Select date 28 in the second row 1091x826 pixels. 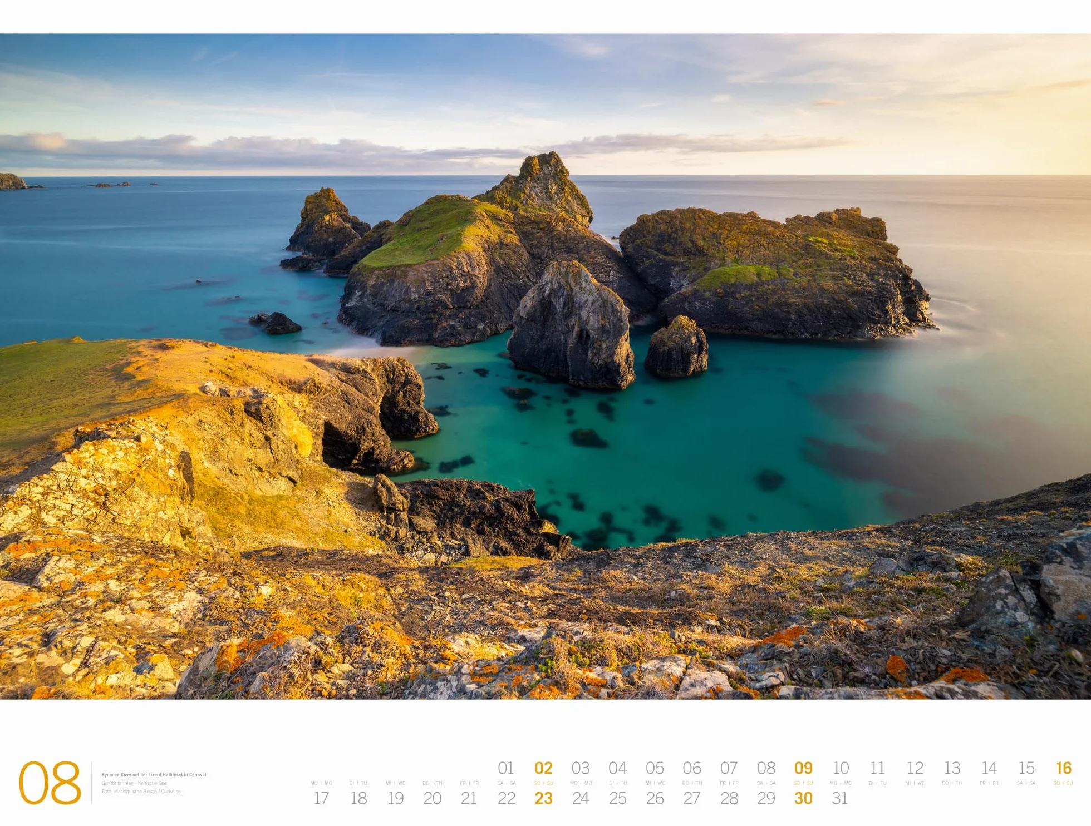click(x=729, y=798)
